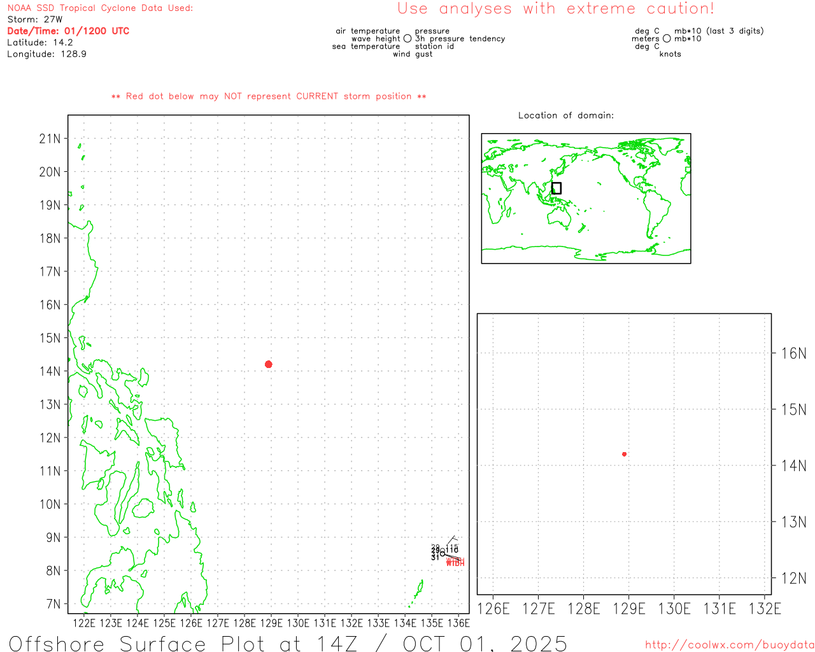Click the 'Storm: 27W' label
The height and width of the screenshot is (652, 815).
(x=35, y=20)
